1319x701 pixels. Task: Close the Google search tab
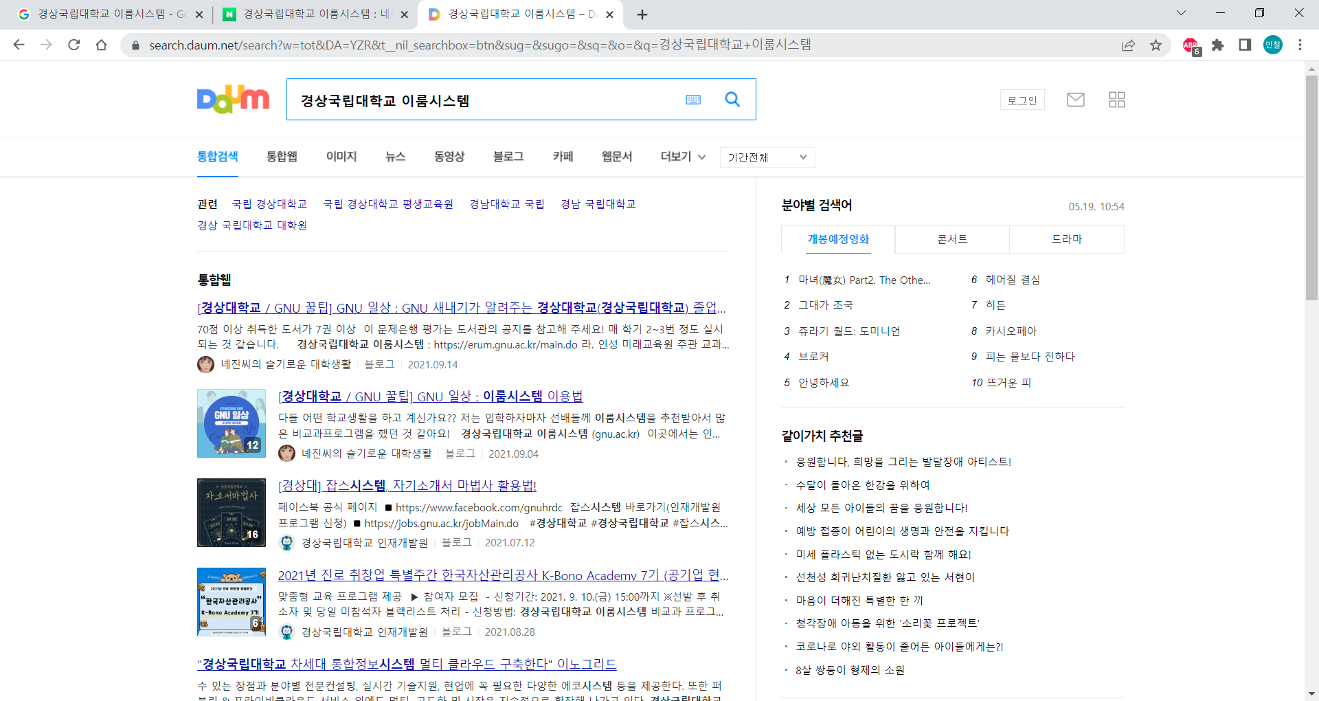(x=199, y=14)
